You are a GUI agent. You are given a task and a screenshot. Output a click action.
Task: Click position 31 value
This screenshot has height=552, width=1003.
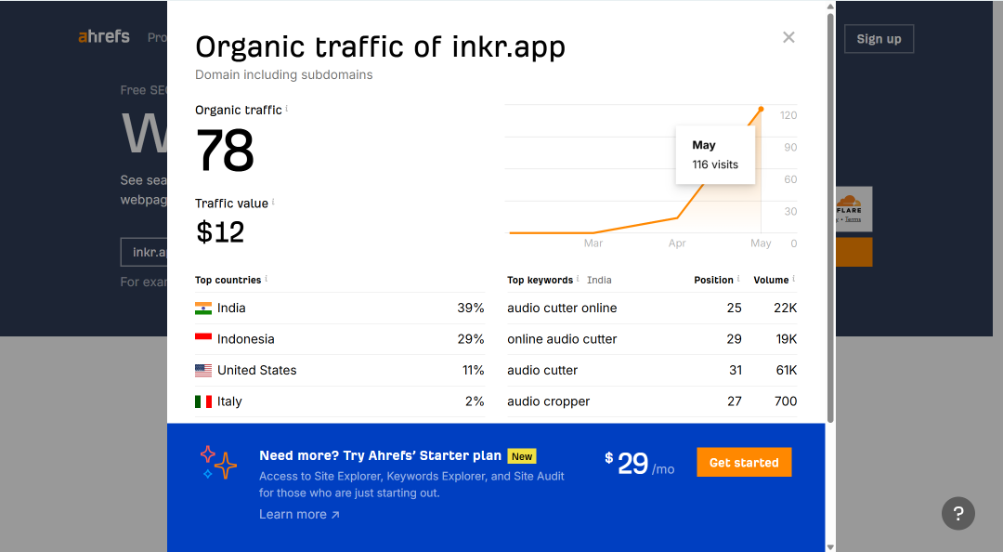click(x=736, y=370)
